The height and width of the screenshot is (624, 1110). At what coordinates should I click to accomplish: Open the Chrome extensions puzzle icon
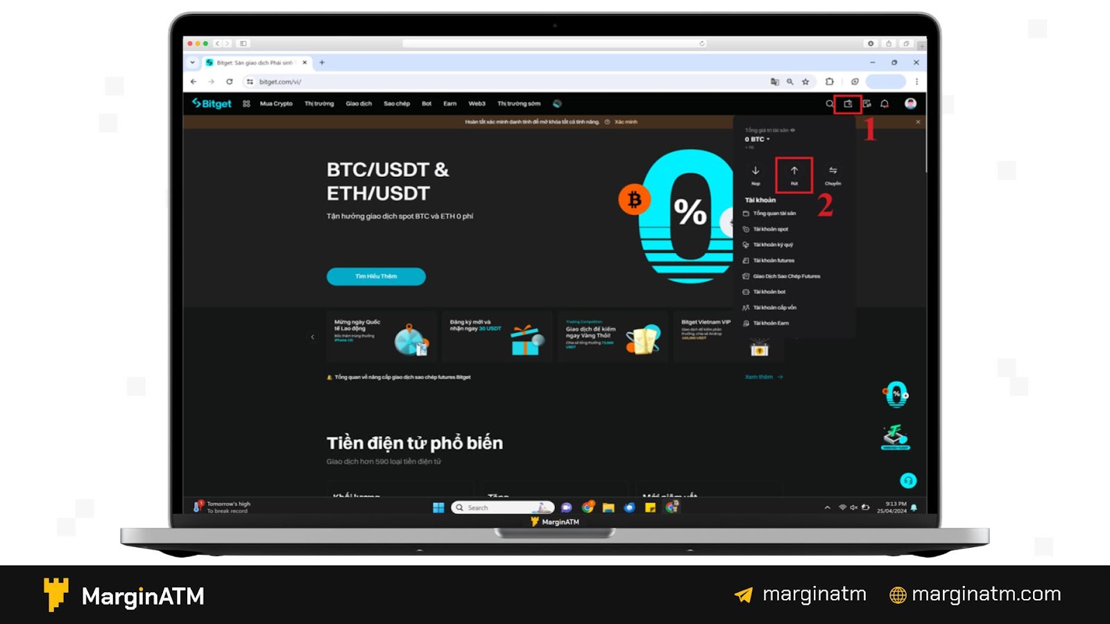[829, 82]
